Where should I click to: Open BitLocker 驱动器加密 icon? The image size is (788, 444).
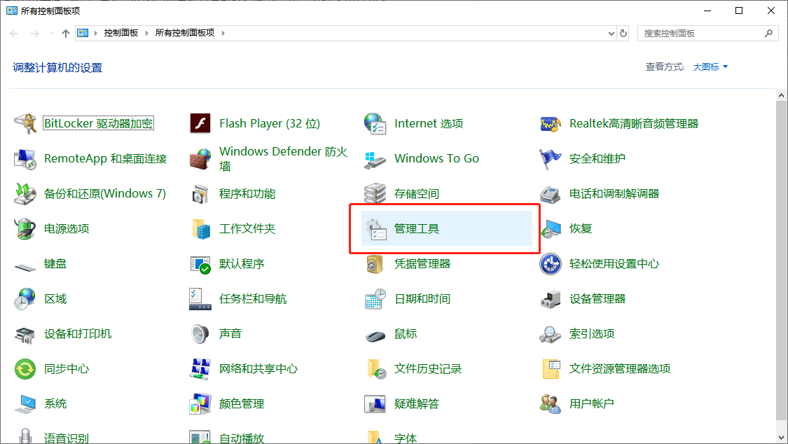[25, 123]
